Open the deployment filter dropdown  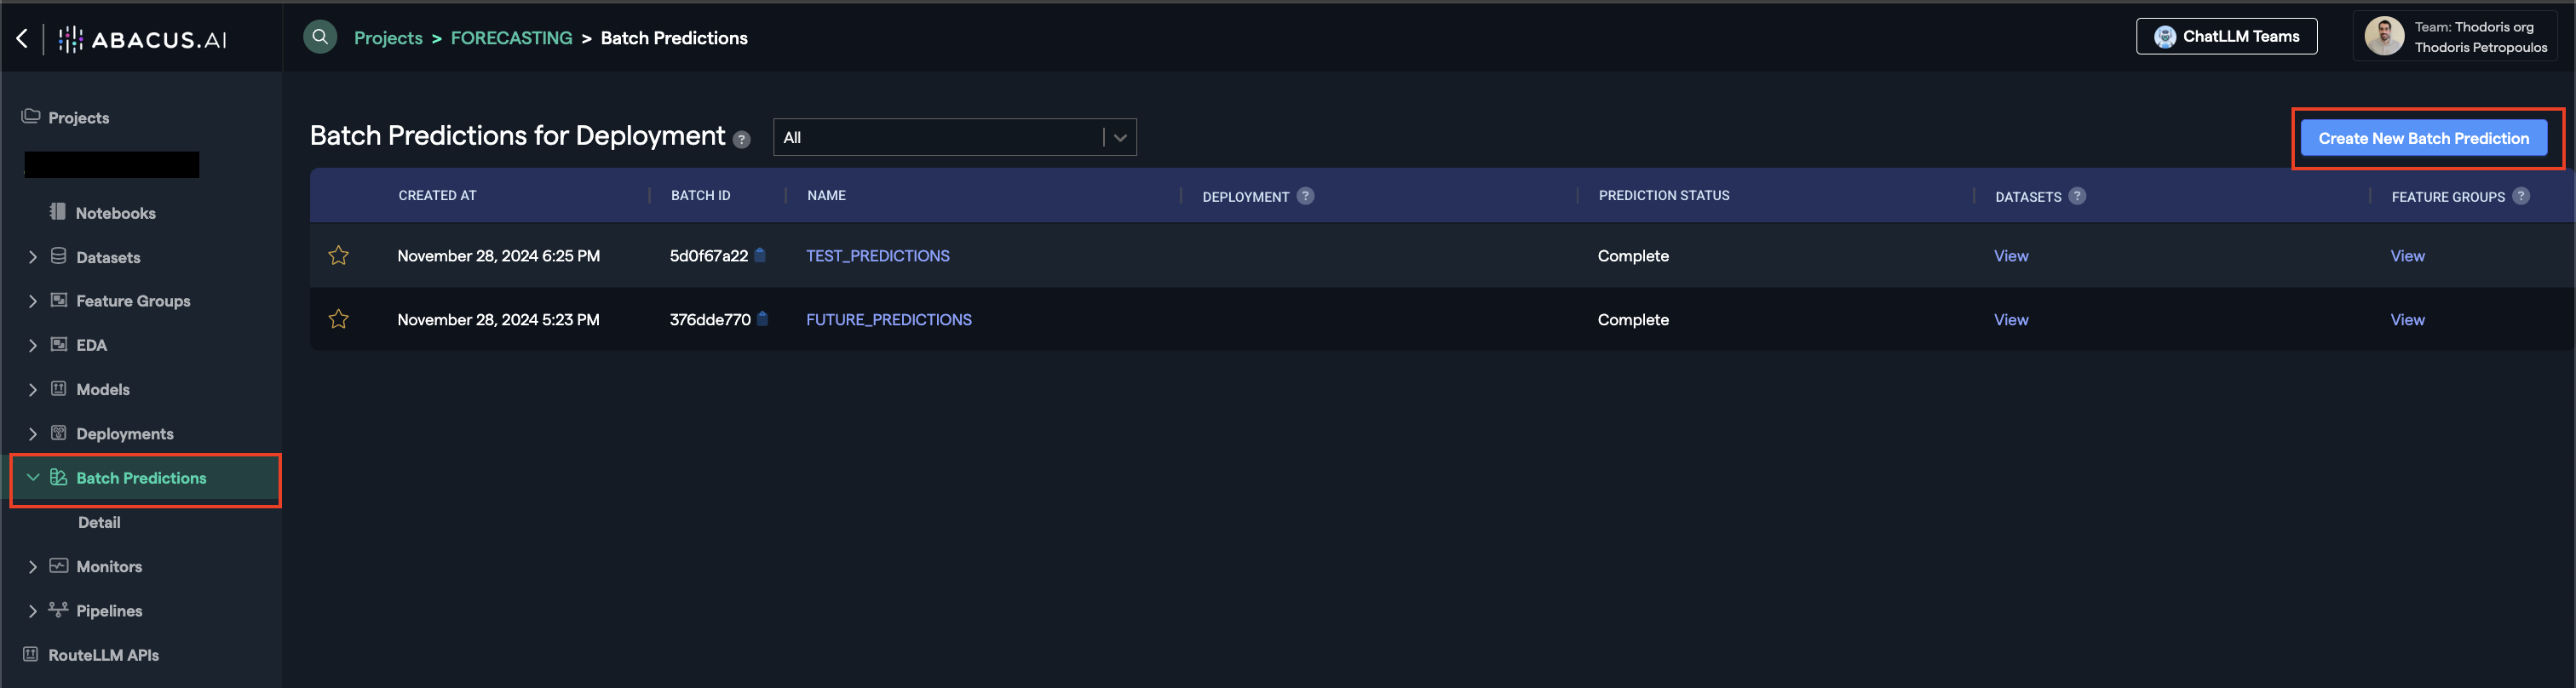point(1120,138)
